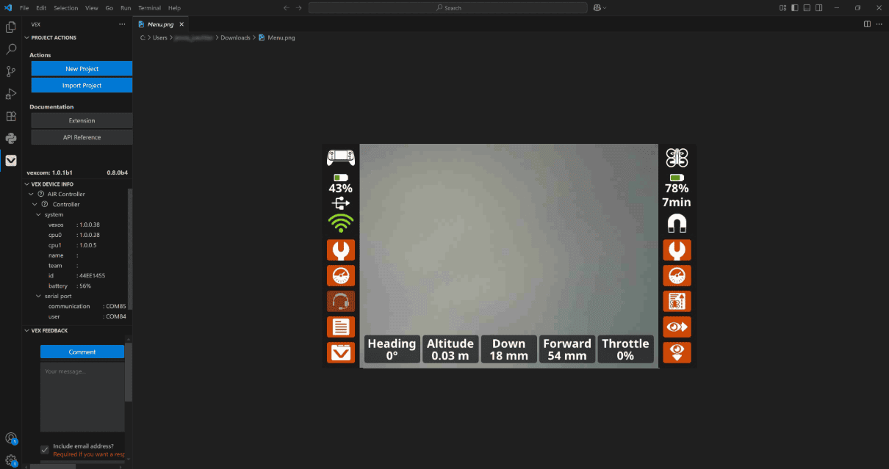Toggle the green WiFi connection indicator
The image size is (889, 469).
[x=341, y=223]
